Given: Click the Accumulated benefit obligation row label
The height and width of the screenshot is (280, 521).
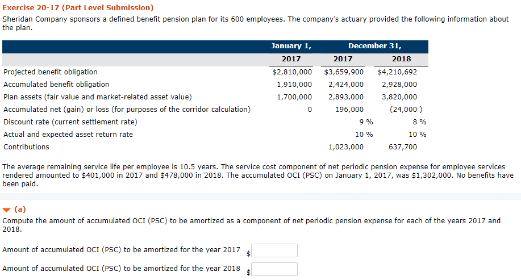Looking at the screenshot, I should pos(56,85).
